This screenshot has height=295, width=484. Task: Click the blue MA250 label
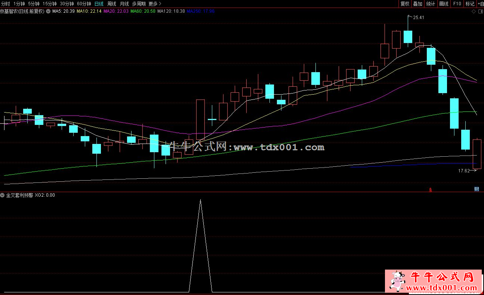[201, 11]
